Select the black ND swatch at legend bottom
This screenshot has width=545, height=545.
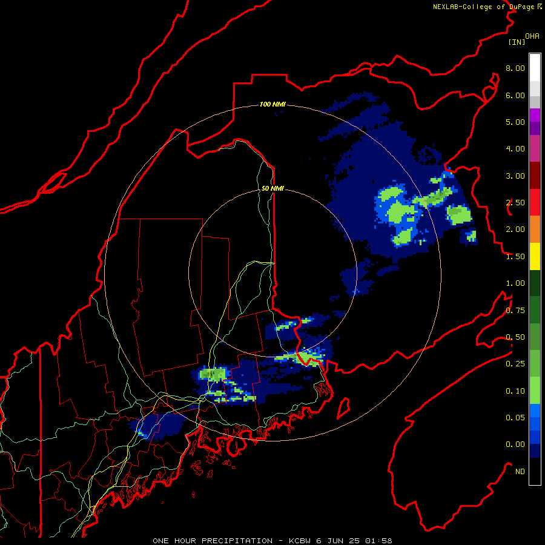point(535,471)
